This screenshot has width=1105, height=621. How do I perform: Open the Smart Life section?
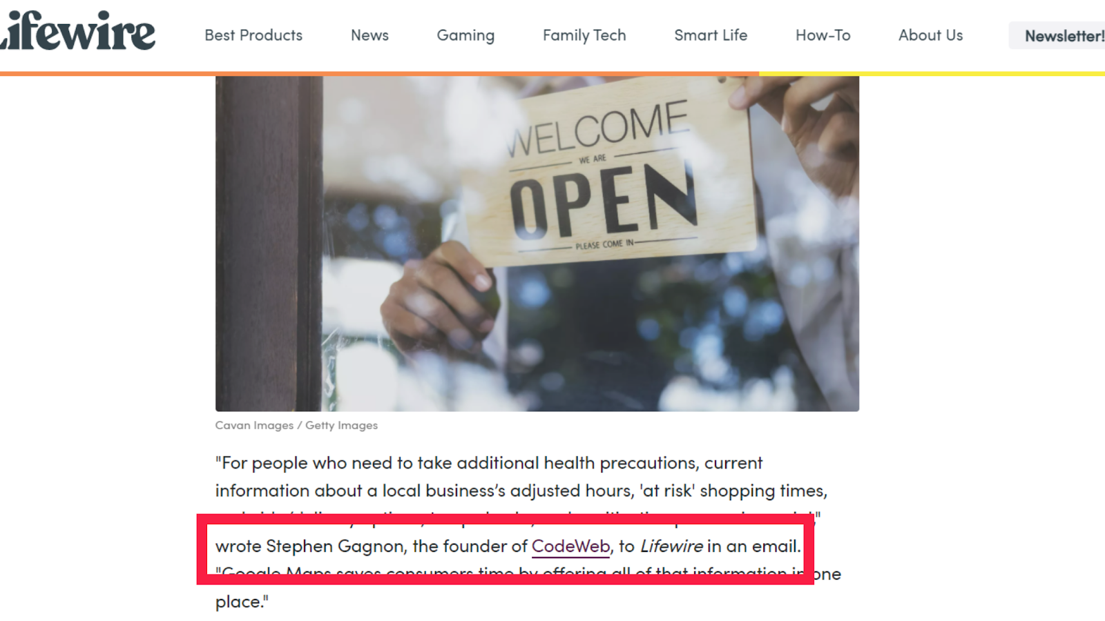(711, 35)
